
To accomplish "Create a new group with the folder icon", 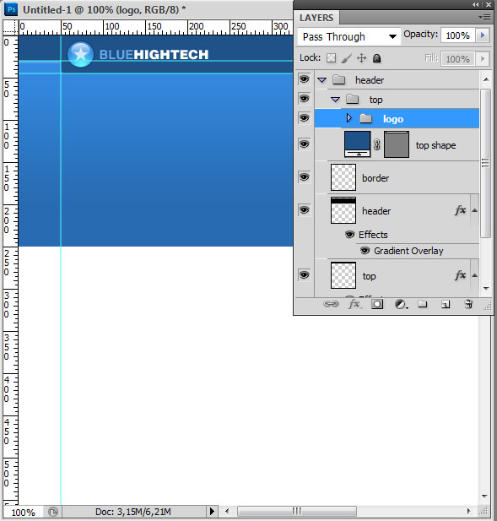I will click(422, 304).
